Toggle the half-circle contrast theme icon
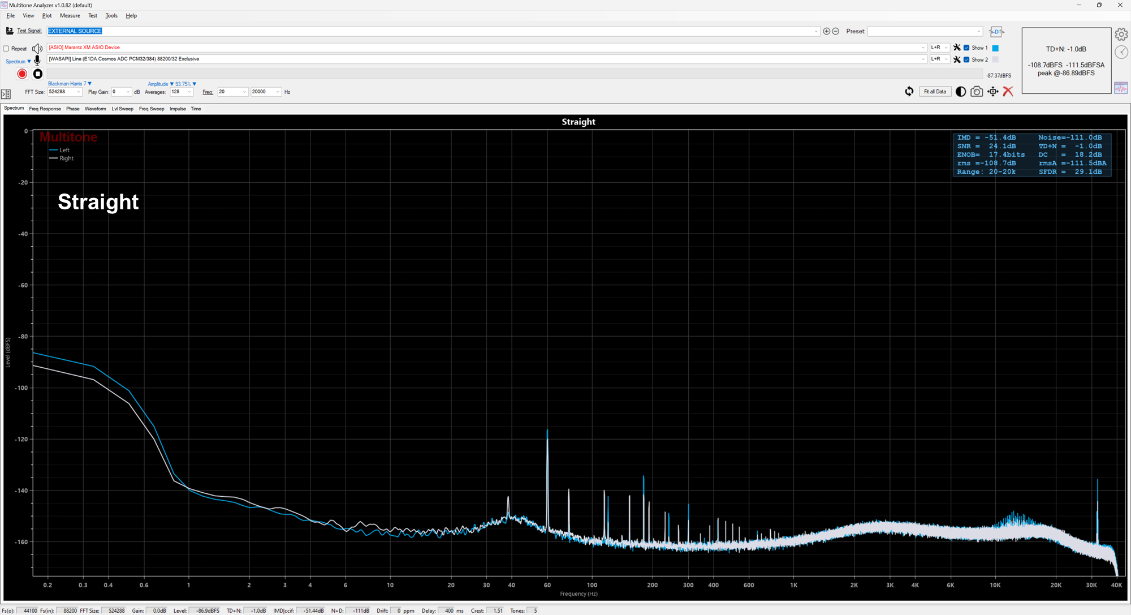Image resolution: width=1131 pixels, height=615 pixels. 960,92
